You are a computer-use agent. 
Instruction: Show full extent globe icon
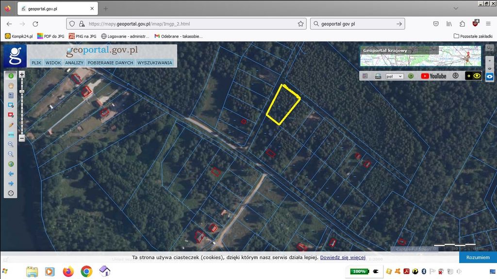point(11,164)
